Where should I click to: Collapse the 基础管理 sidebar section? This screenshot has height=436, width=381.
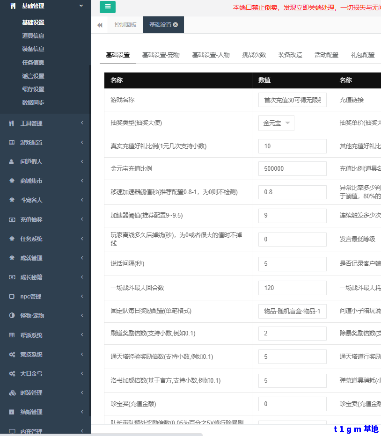coord(81,6)
